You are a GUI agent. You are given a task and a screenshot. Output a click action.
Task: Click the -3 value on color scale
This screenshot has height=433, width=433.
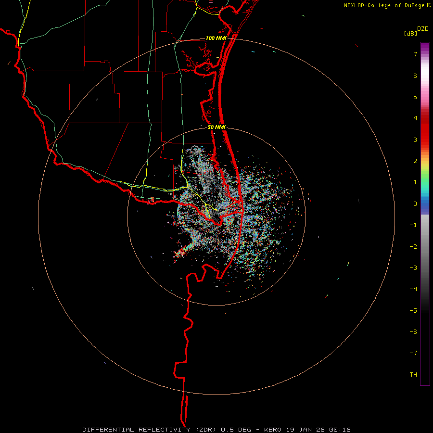click(x=413, y=268)
